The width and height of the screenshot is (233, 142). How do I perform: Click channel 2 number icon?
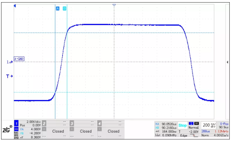tap(44, 123)
